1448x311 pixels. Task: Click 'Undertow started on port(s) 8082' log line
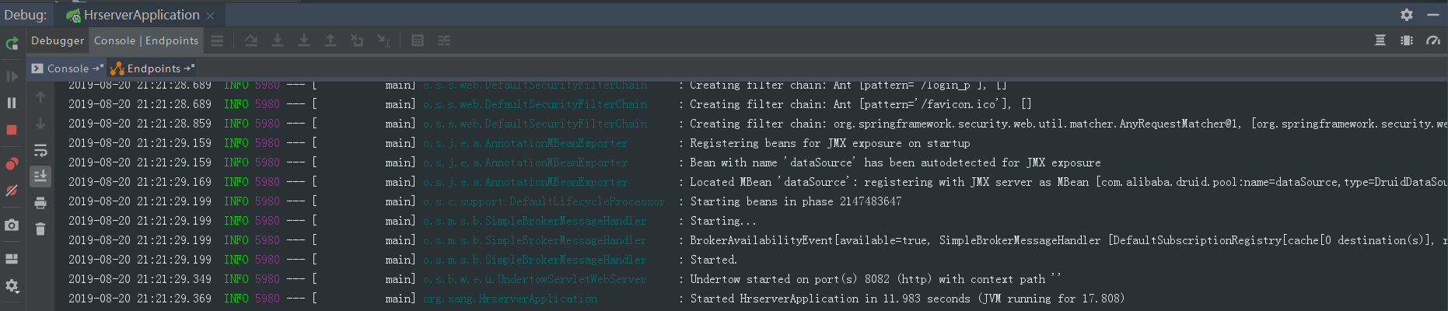click(x=876, y=279)
